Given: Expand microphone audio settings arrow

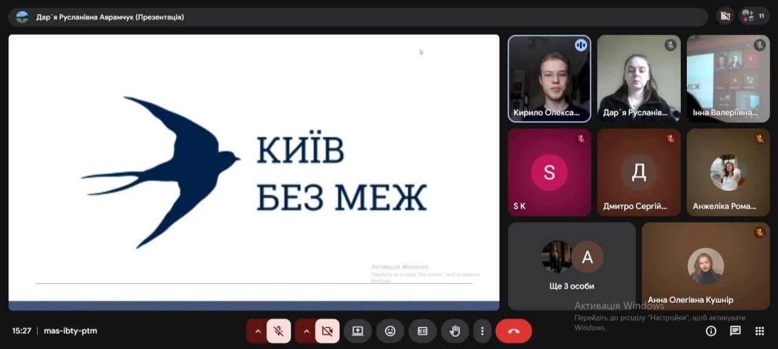Looking at the screenshot, I should tap(257, 331).
